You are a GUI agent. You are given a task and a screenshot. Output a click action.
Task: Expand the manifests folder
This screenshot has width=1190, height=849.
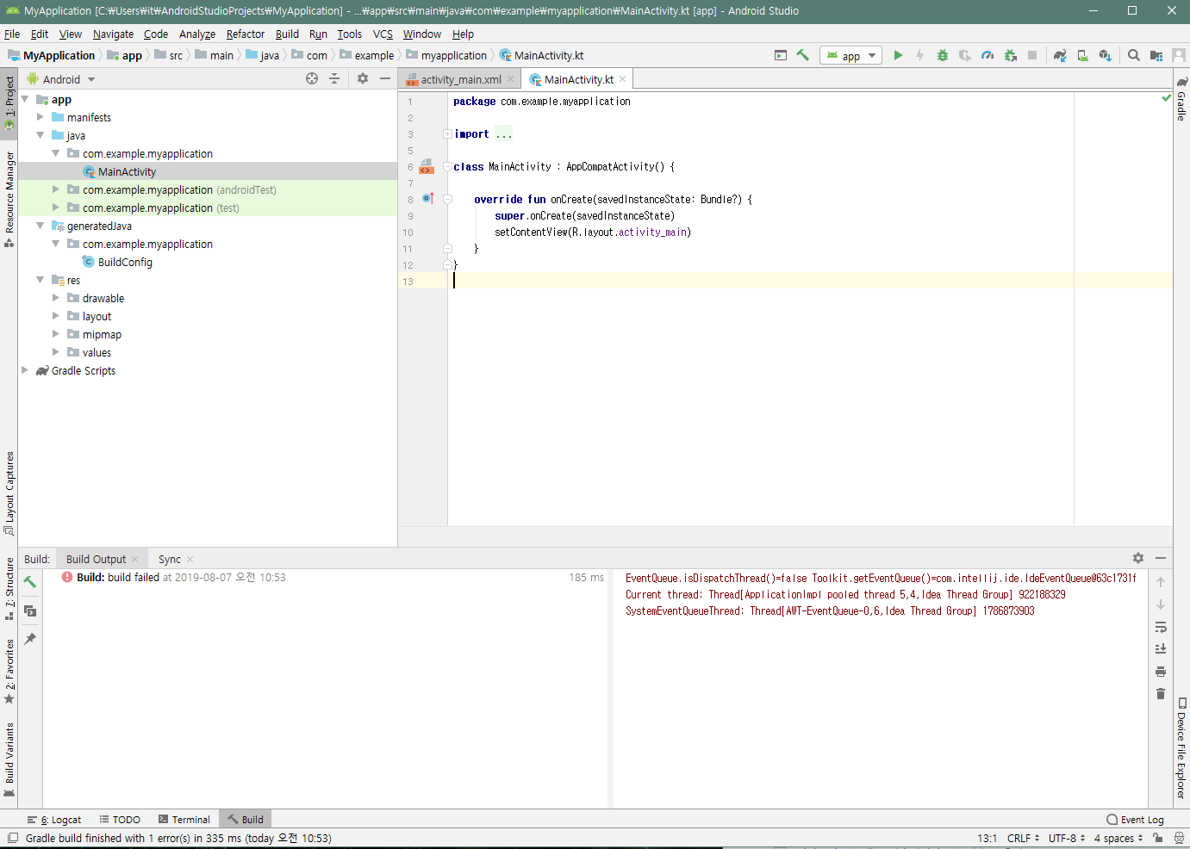(x=40, y=117)
